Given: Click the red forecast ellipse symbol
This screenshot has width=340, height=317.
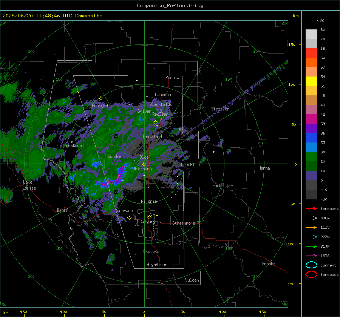Looking at the screenshot, I should click(x=311, y=274).
